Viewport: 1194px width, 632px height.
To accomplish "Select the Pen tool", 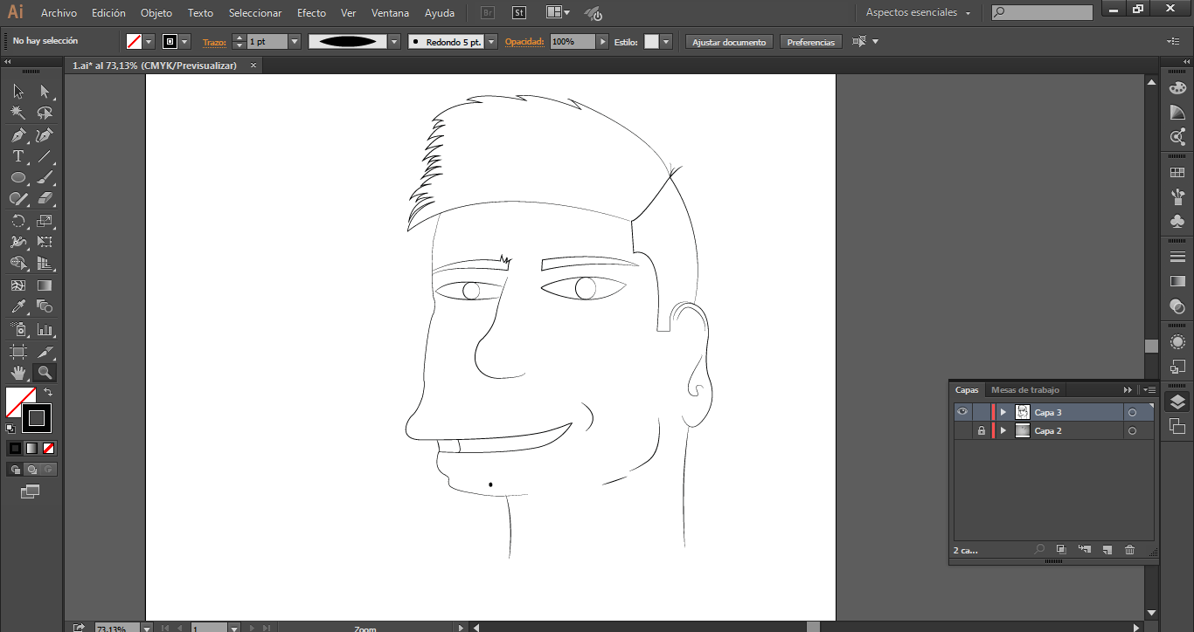I will pyautogui.click(x=17, y=135).
